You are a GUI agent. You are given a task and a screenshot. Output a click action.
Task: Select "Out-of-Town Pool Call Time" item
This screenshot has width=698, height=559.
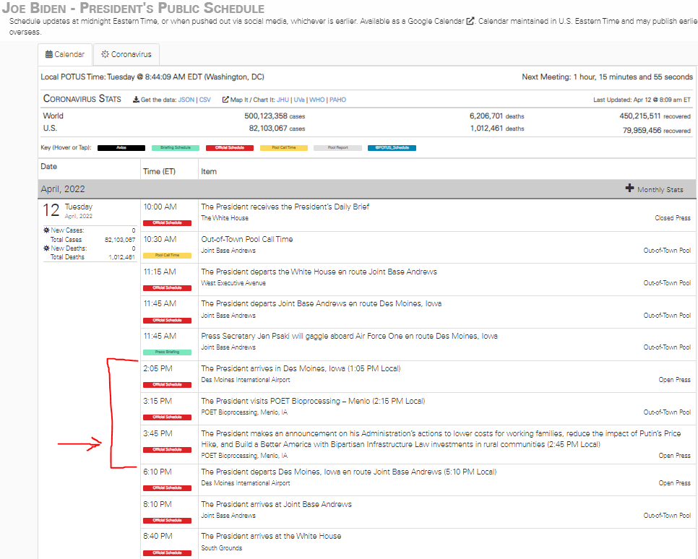(x=246, y=239)
